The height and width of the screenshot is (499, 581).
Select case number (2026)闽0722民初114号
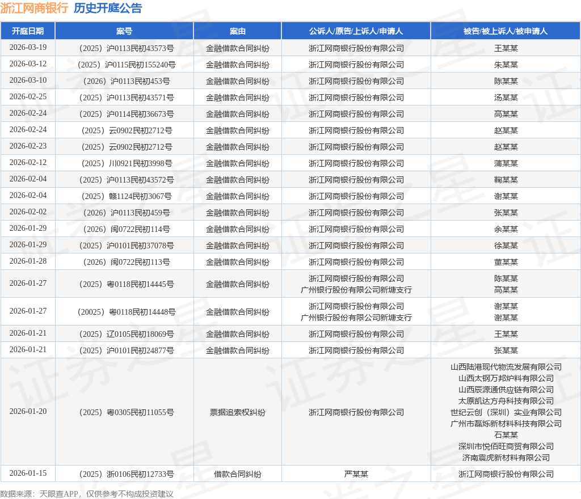tap(127, 229)
